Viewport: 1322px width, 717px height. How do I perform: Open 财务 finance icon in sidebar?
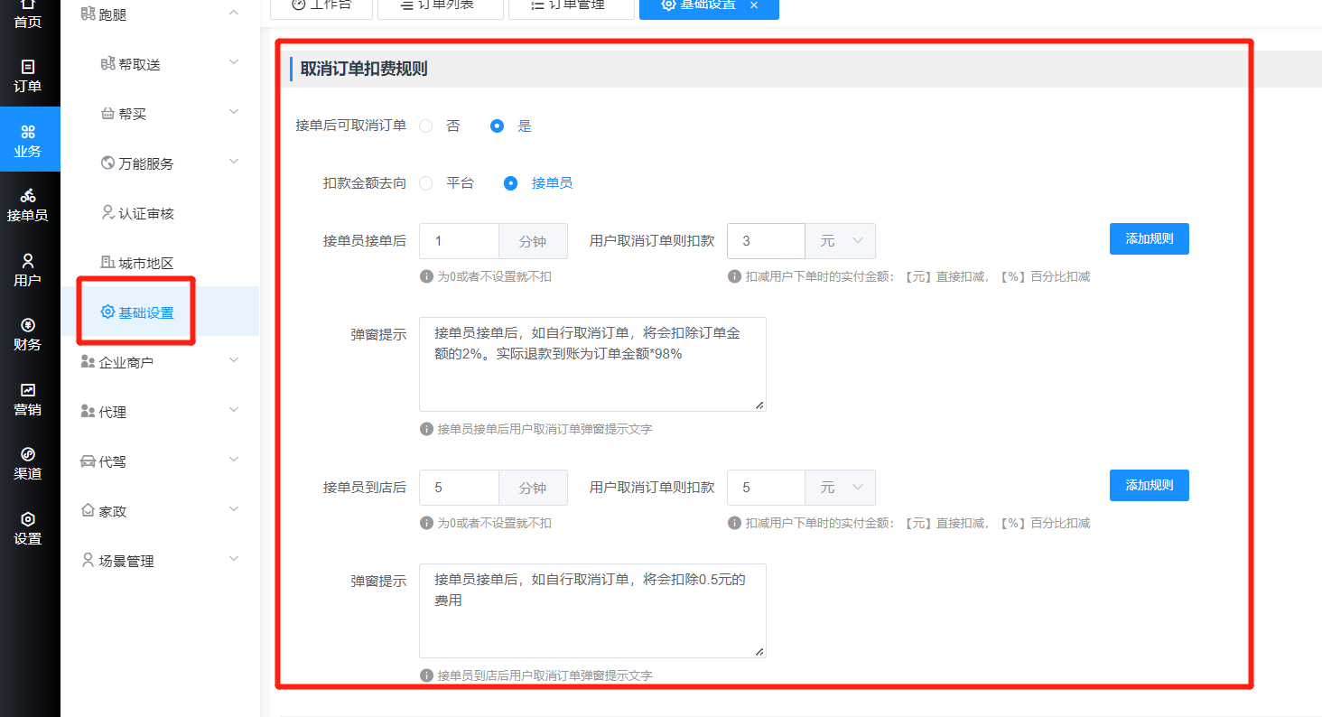click(x=28, y=325)
